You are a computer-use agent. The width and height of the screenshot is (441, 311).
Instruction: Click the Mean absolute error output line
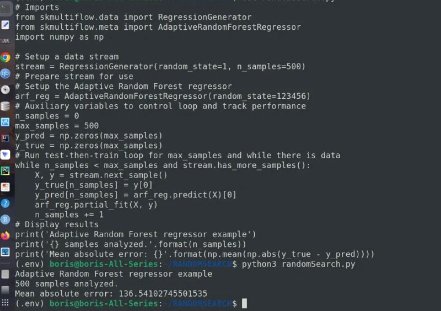(111, 293)
